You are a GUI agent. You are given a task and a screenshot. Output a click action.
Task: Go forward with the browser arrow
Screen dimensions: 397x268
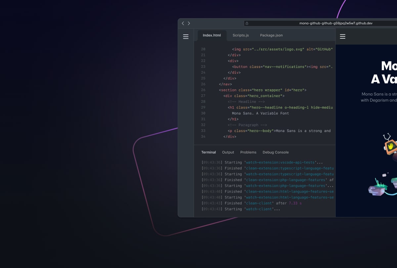[189, 23]
